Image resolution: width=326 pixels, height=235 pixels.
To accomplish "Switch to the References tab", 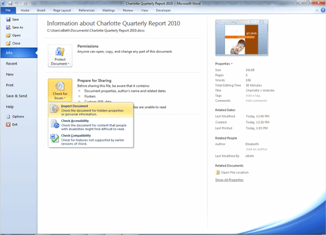I will (x=87, y=10).
